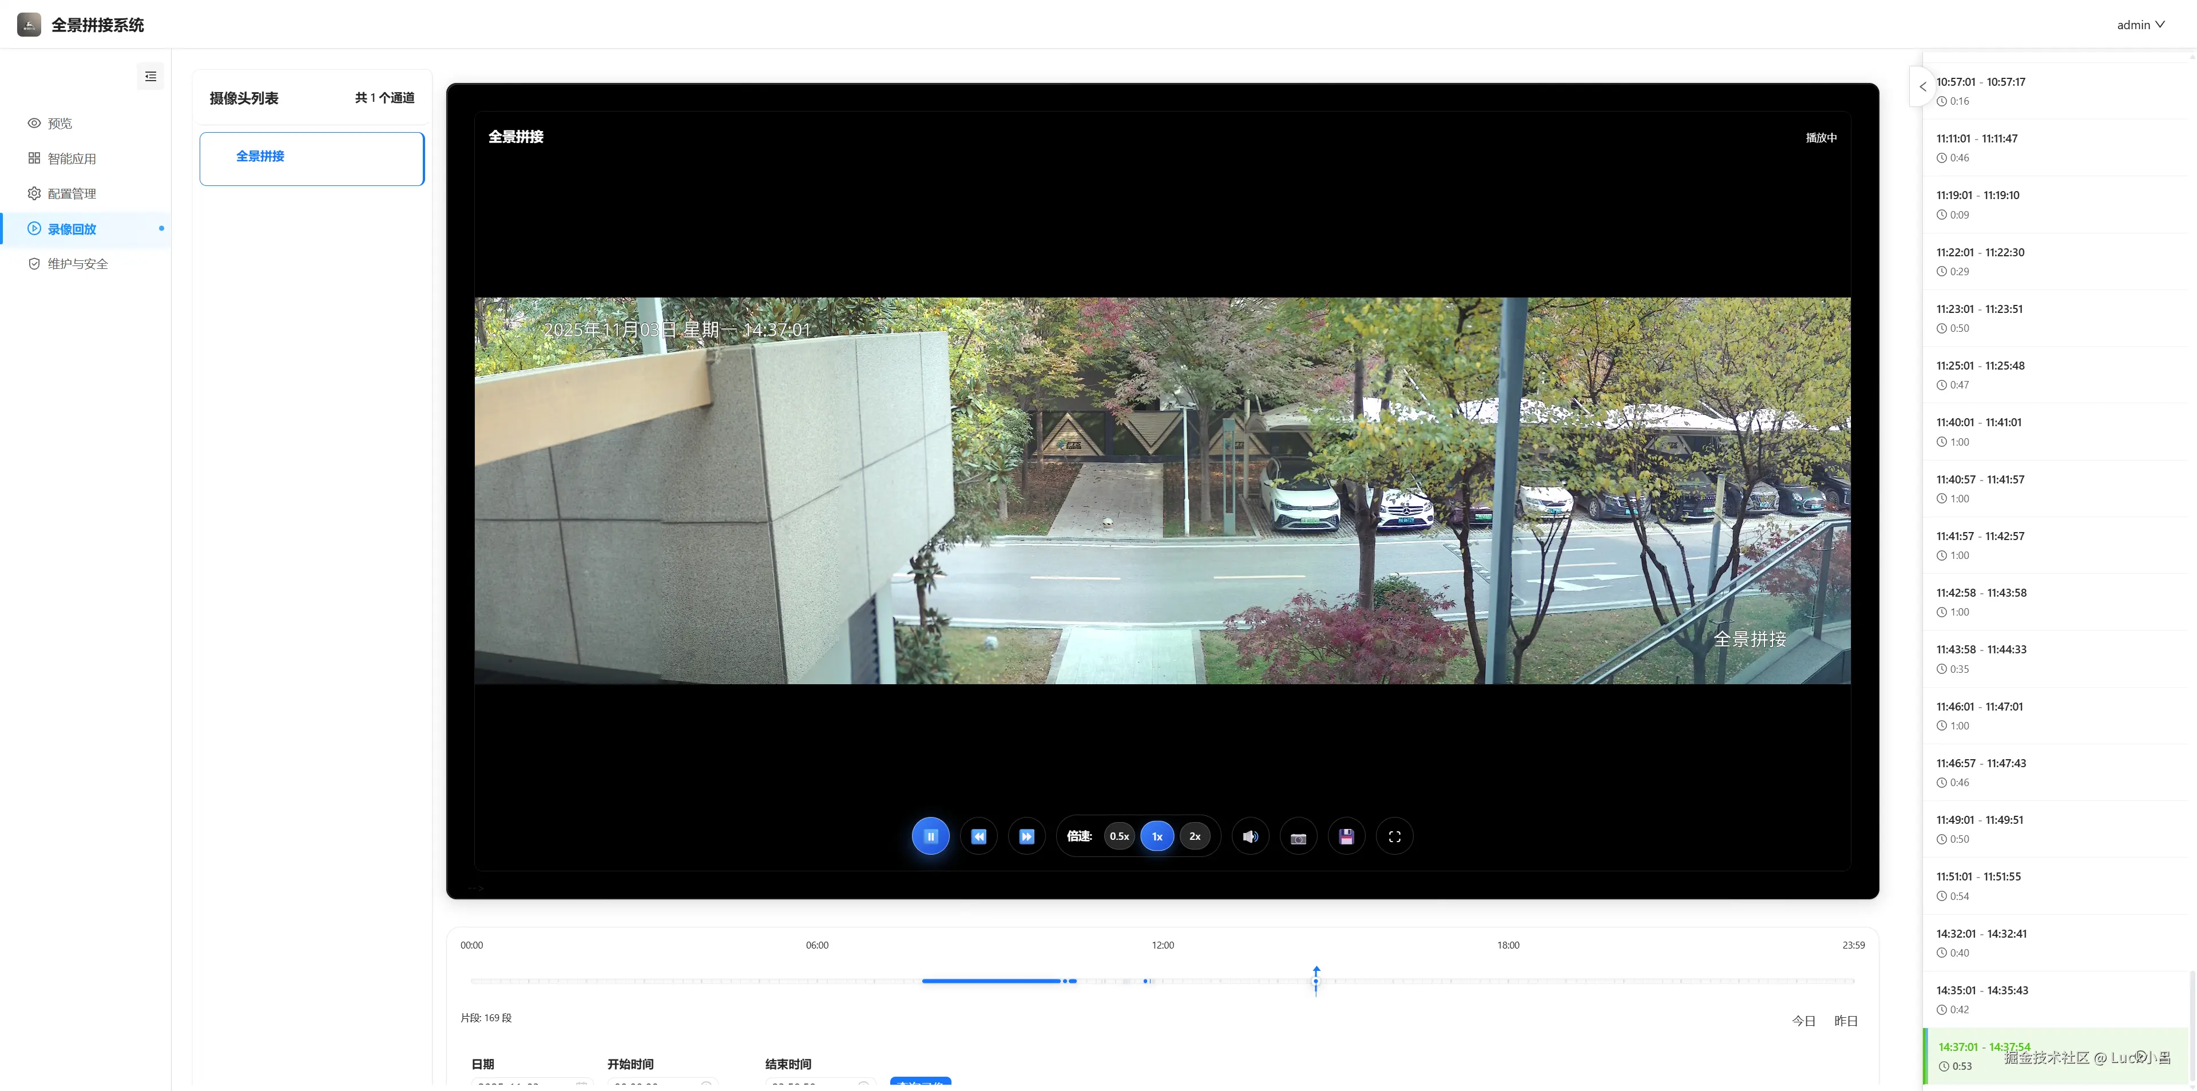The height and width of the screenshot is (1091, 2197).
Task: Click the 昨日 link
Action: click(1846, 1021)
